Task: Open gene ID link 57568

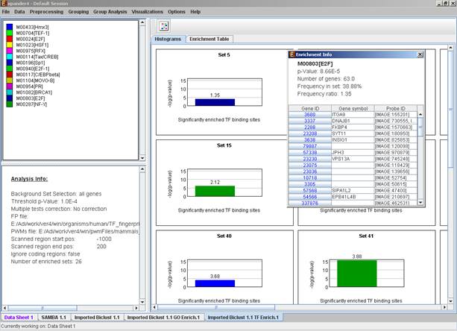Action: click(310, 191)
